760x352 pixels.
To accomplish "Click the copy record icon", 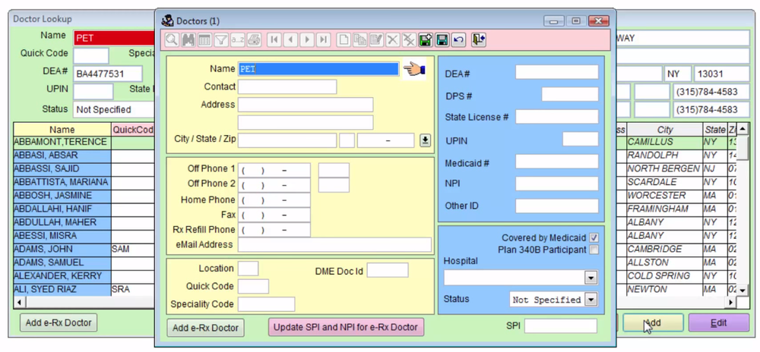I will point(359,39).
